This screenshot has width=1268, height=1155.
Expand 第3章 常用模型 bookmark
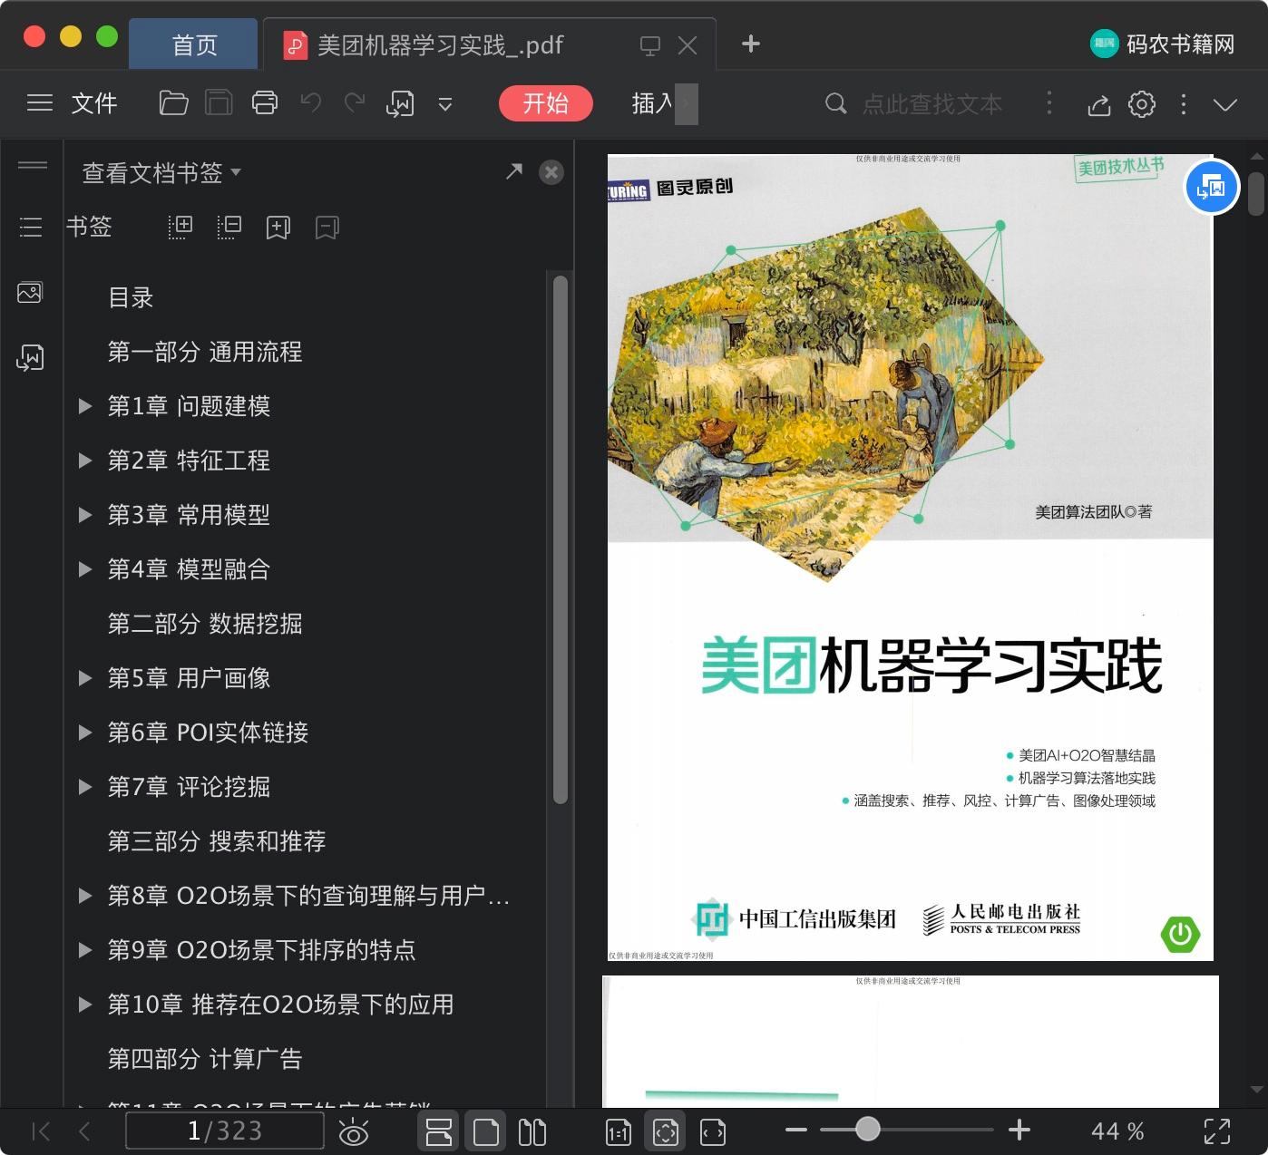click(85, 515)
